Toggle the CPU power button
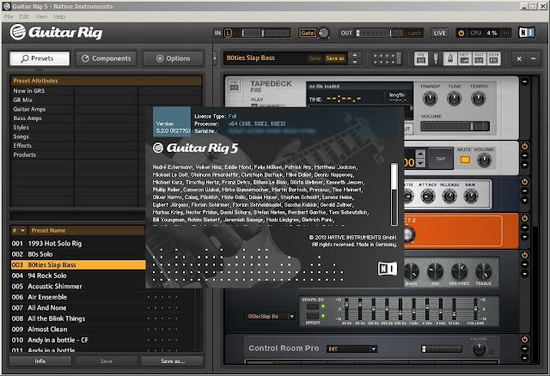This screenshot has width=550, height=376. [461, 33]
